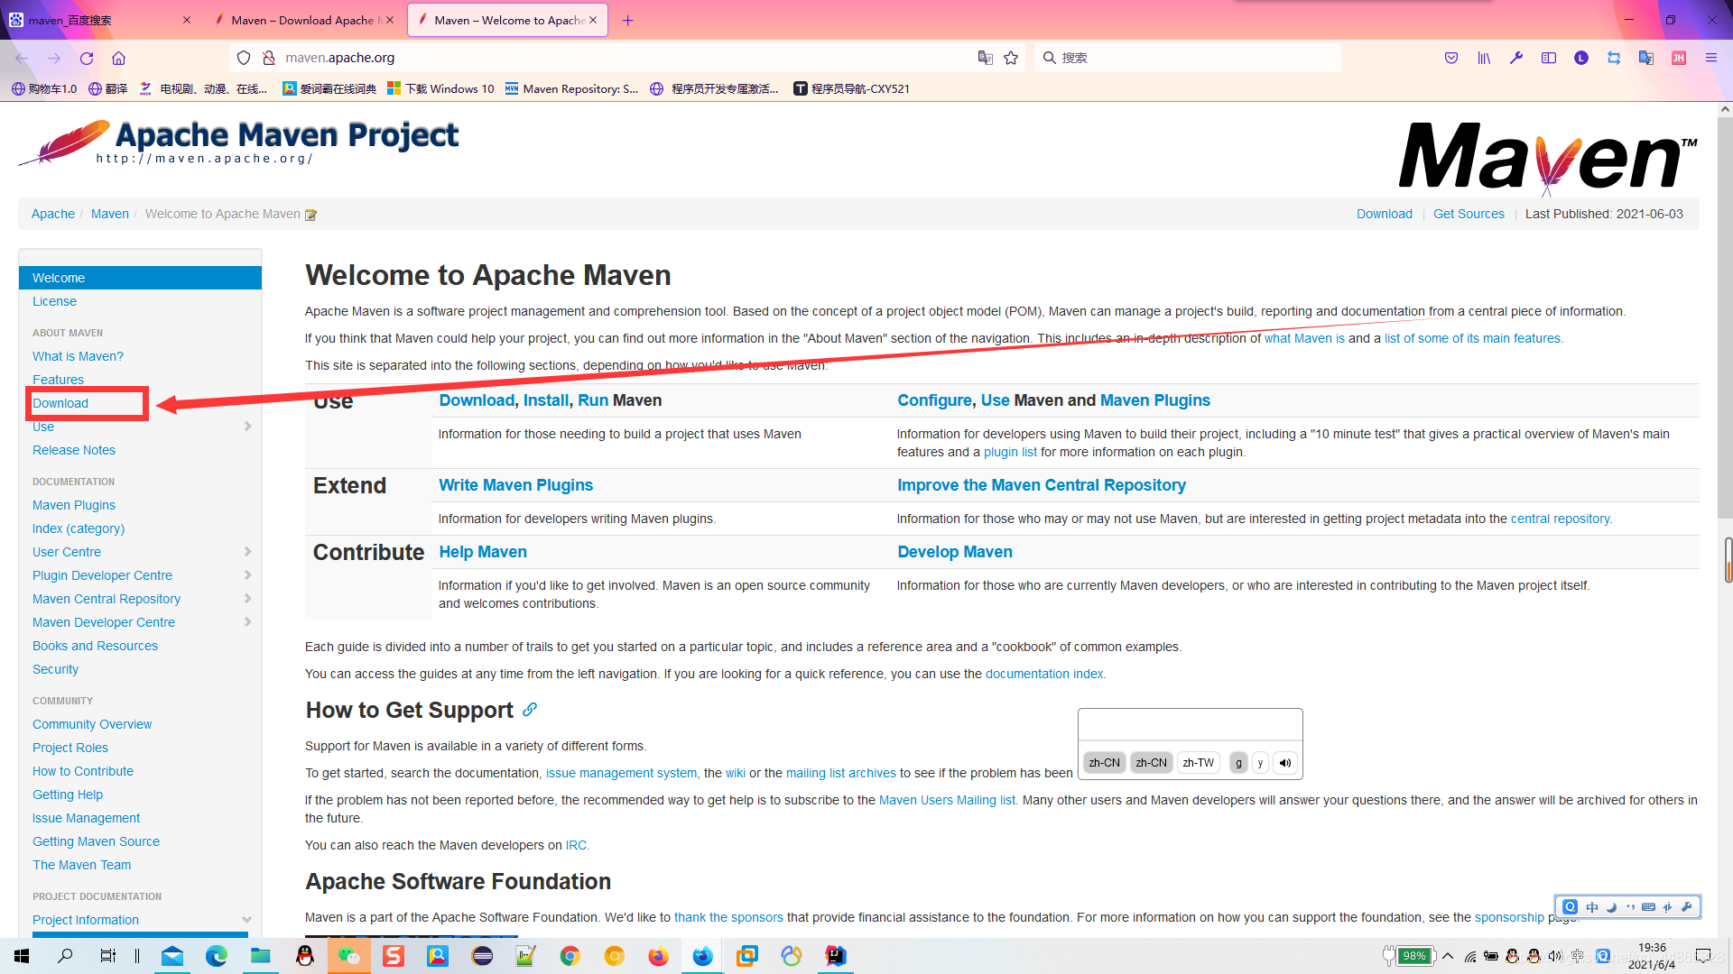This screenshot has width=1733, height=974.
Task: Toggle the 'y' engine button in popup
Action: [x=1260, y=763]
